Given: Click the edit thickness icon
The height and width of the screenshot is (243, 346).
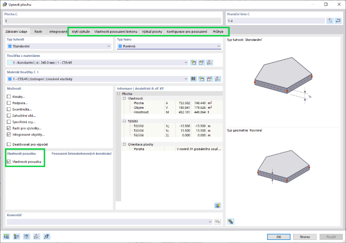Looking at the screenshot, I should (x=201, y=62).
